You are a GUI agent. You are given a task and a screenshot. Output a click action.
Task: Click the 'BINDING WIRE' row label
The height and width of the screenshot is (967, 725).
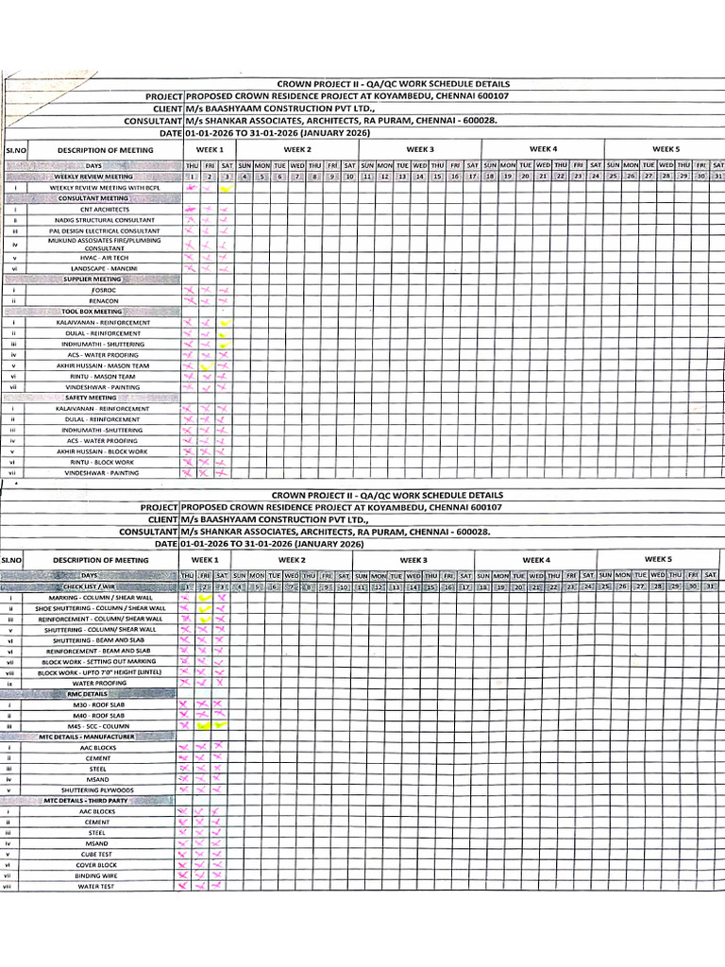click(96, 875)
